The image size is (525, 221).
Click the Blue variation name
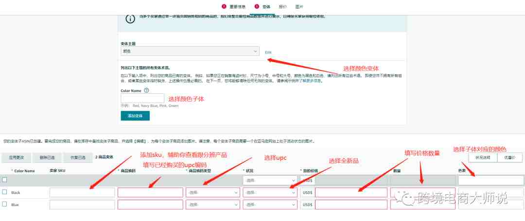[15, 204]
